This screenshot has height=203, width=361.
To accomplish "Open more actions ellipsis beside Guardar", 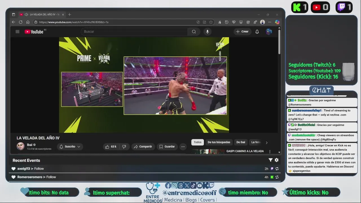I will pos(183,147).
